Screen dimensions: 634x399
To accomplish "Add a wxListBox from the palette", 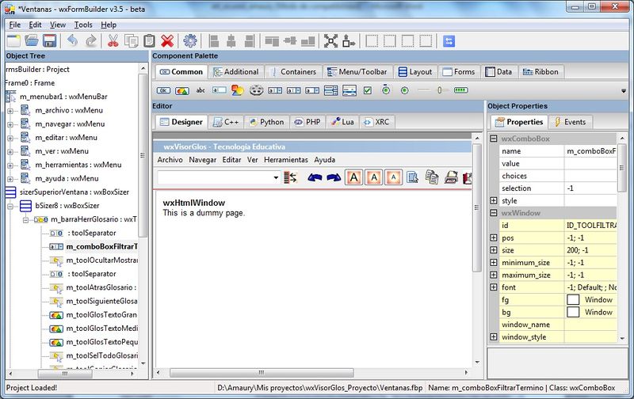I will coord(330,90).
